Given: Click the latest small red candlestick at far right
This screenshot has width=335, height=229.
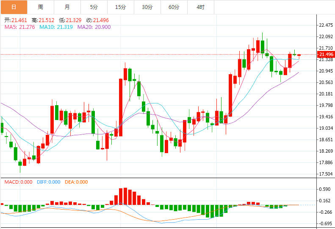Looking at the screenshot, I should pos(299,55).
